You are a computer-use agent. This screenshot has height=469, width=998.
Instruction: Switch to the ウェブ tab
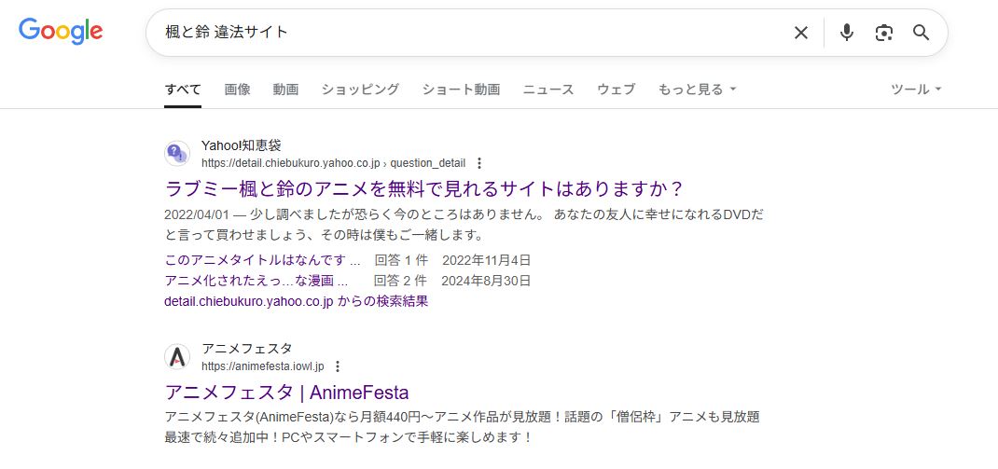[616, 90]
